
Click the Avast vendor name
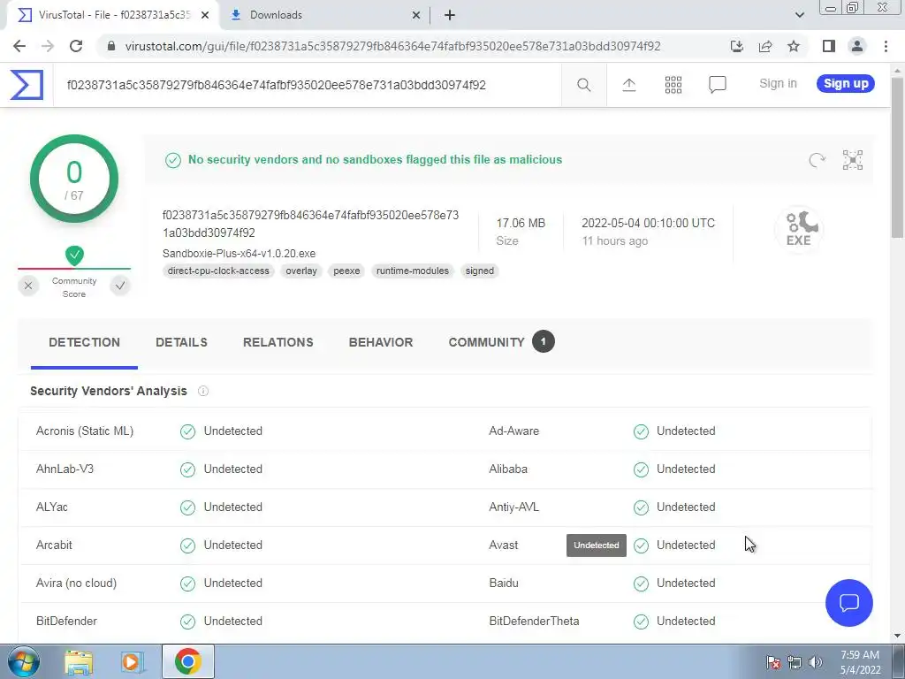(503, 545)
